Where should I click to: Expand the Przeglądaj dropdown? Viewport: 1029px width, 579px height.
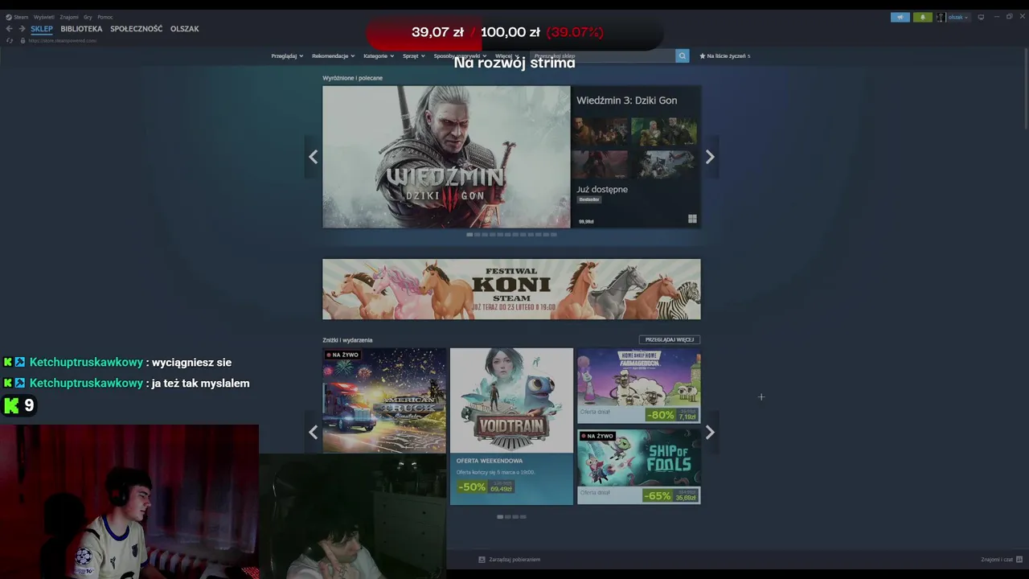coord(287,55)
